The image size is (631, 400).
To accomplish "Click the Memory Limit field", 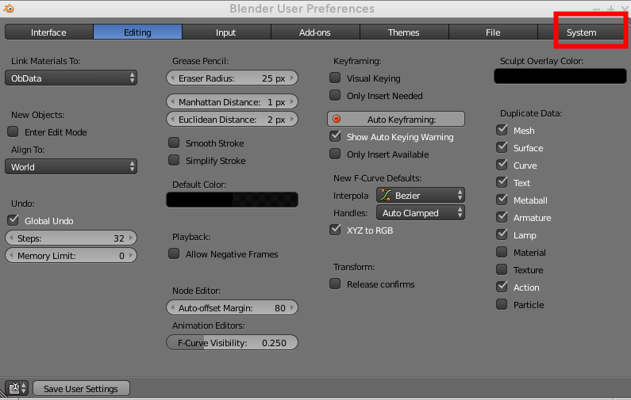I will [71, 255].
